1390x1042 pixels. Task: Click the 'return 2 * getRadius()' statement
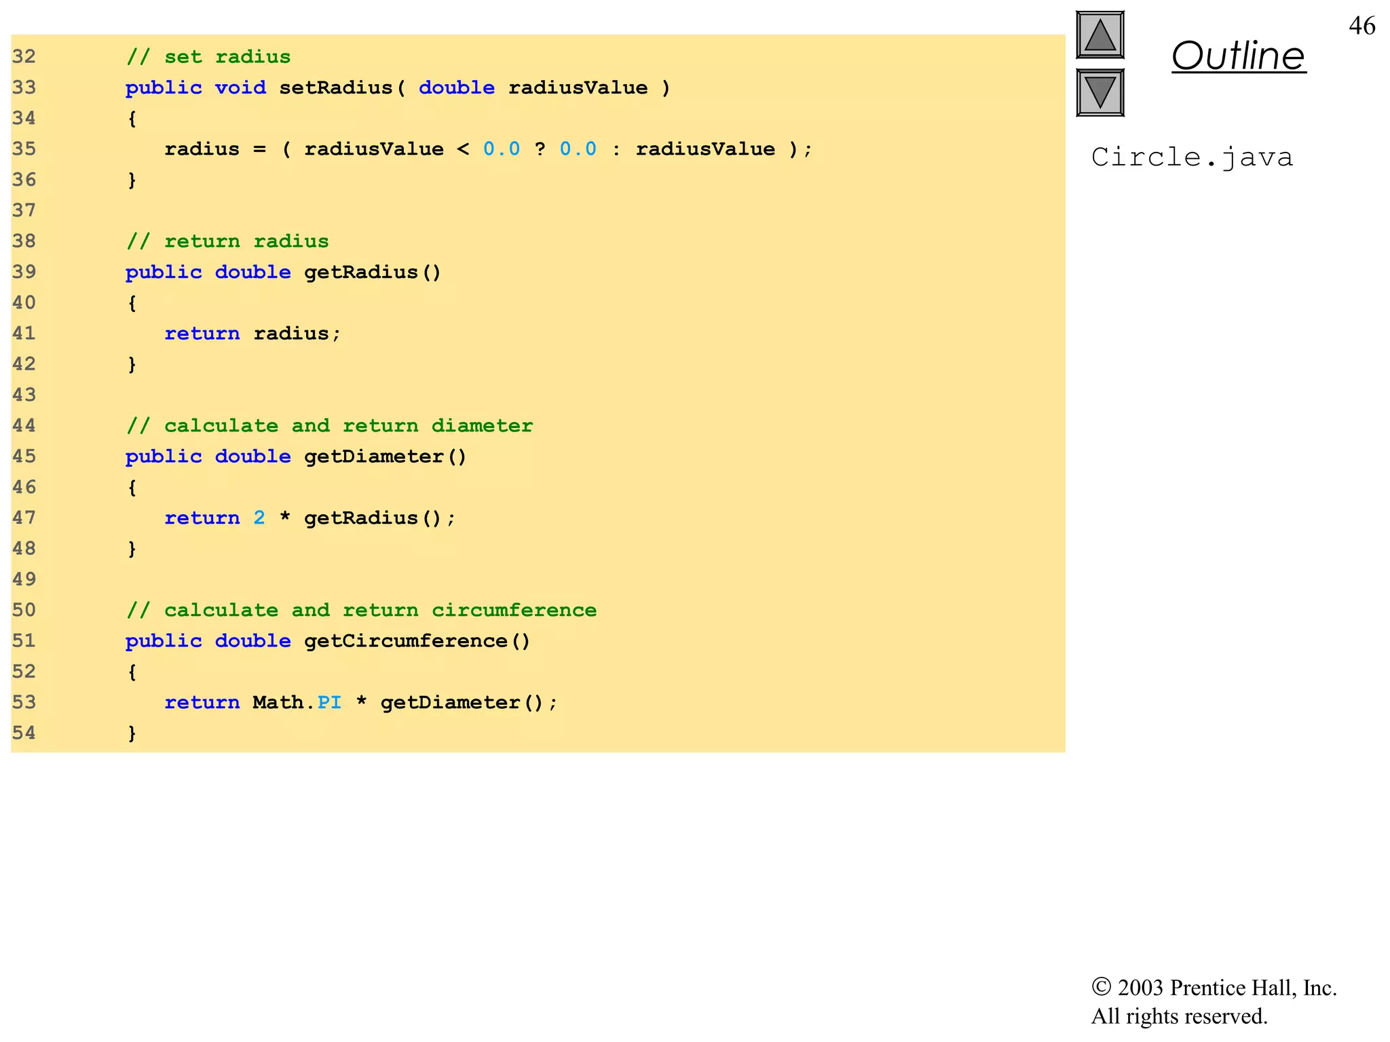pyautogui.click(x=310, y=518)
